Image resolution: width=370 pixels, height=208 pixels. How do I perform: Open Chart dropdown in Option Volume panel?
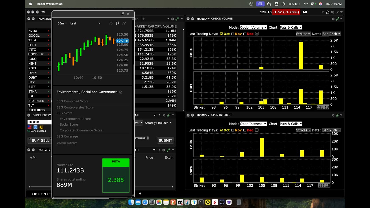tap(291, 27)
